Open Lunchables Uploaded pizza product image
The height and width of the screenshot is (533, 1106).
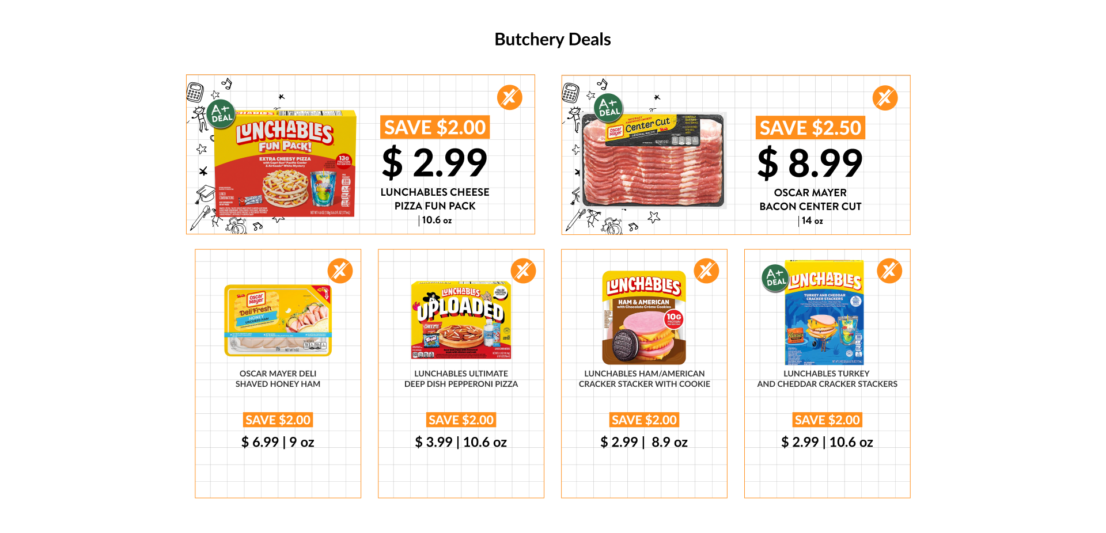click(461, 321)
